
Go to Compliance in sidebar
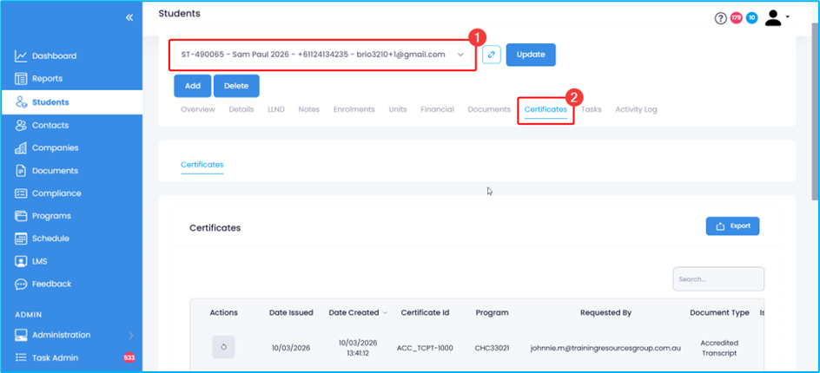(x=56, y=193)
